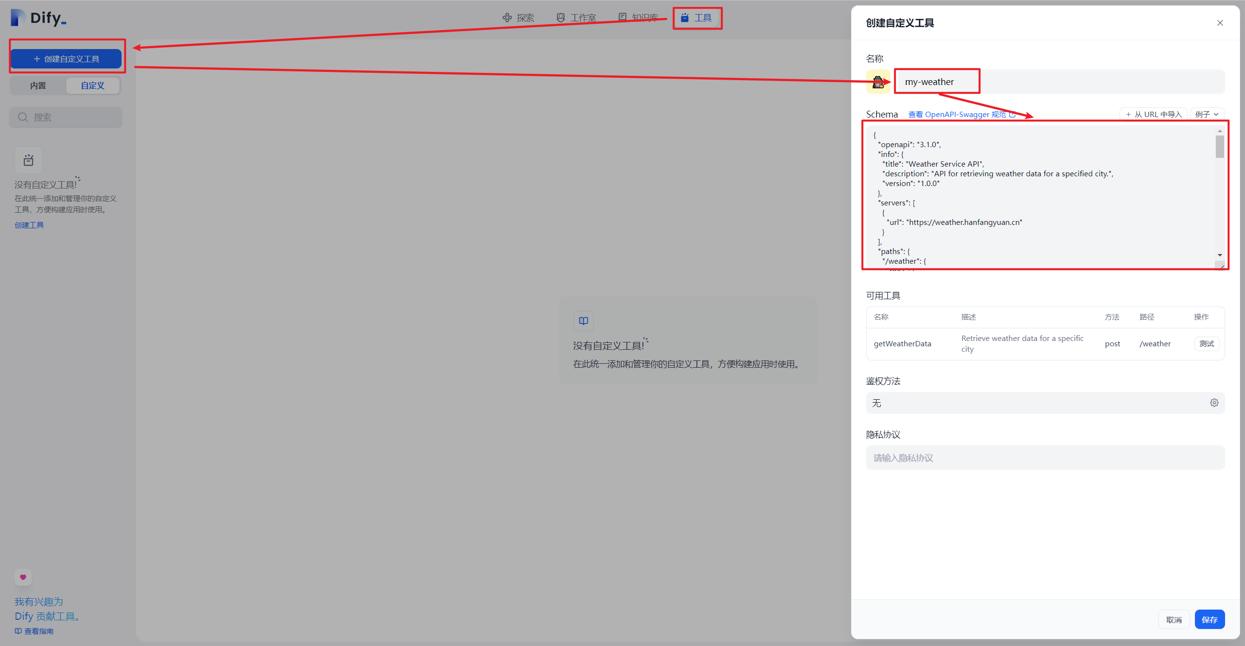Click the 探索 tab icon
This screenshot has height=646, width=1245.
507,18
